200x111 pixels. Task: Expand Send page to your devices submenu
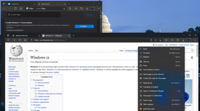point(161,74)
